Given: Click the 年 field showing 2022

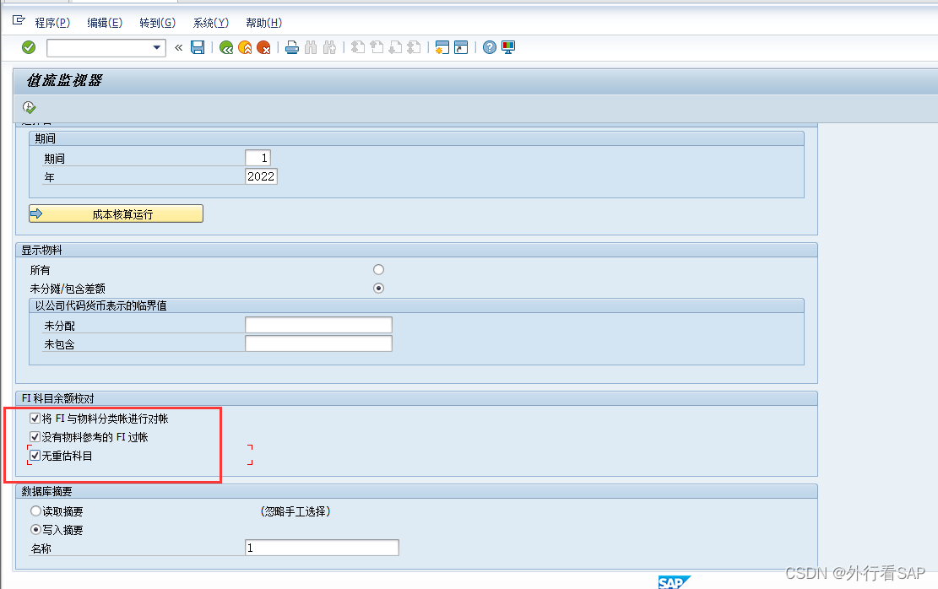Looking at the screenshot, I should click(261, 176).
